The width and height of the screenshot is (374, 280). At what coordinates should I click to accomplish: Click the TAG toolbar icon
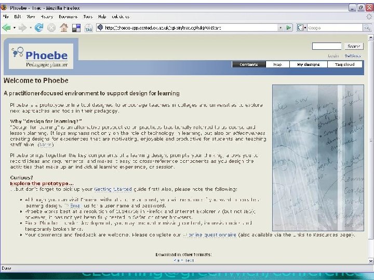tap(89, 28)
